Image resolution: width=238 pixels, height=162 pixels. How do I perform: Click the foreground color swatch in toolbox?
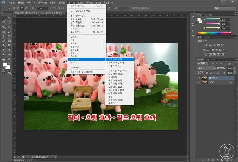5,65
